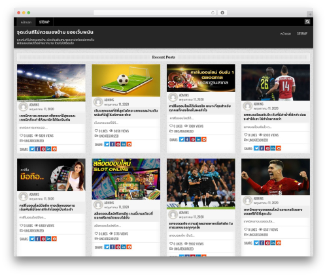The image size is (327, 276).
Task: Open Uncategorized category on the stadium goalkeeper post
Action: coord(34,141)
